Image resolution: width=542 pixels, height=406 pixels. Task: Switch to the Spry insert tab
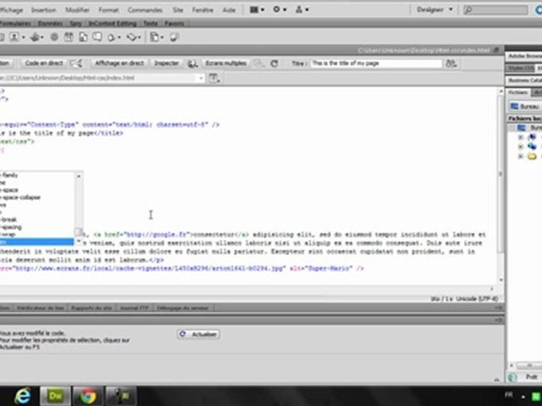pyautogui.click(x=75, y=24)
